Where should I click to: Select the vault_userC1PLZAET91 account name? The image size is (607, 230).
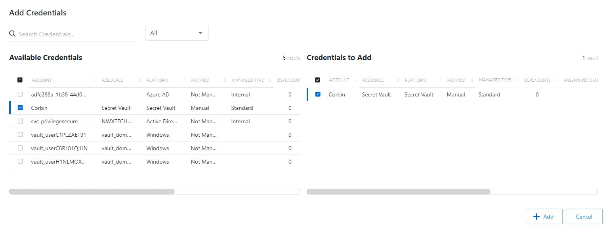59,135
